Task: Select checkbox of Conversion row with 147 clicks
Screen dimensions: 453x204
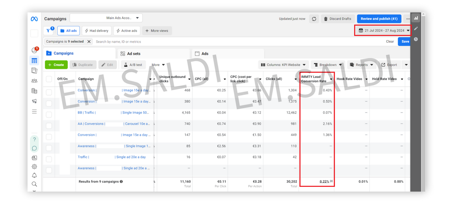Action: click(x=49, y=137)
